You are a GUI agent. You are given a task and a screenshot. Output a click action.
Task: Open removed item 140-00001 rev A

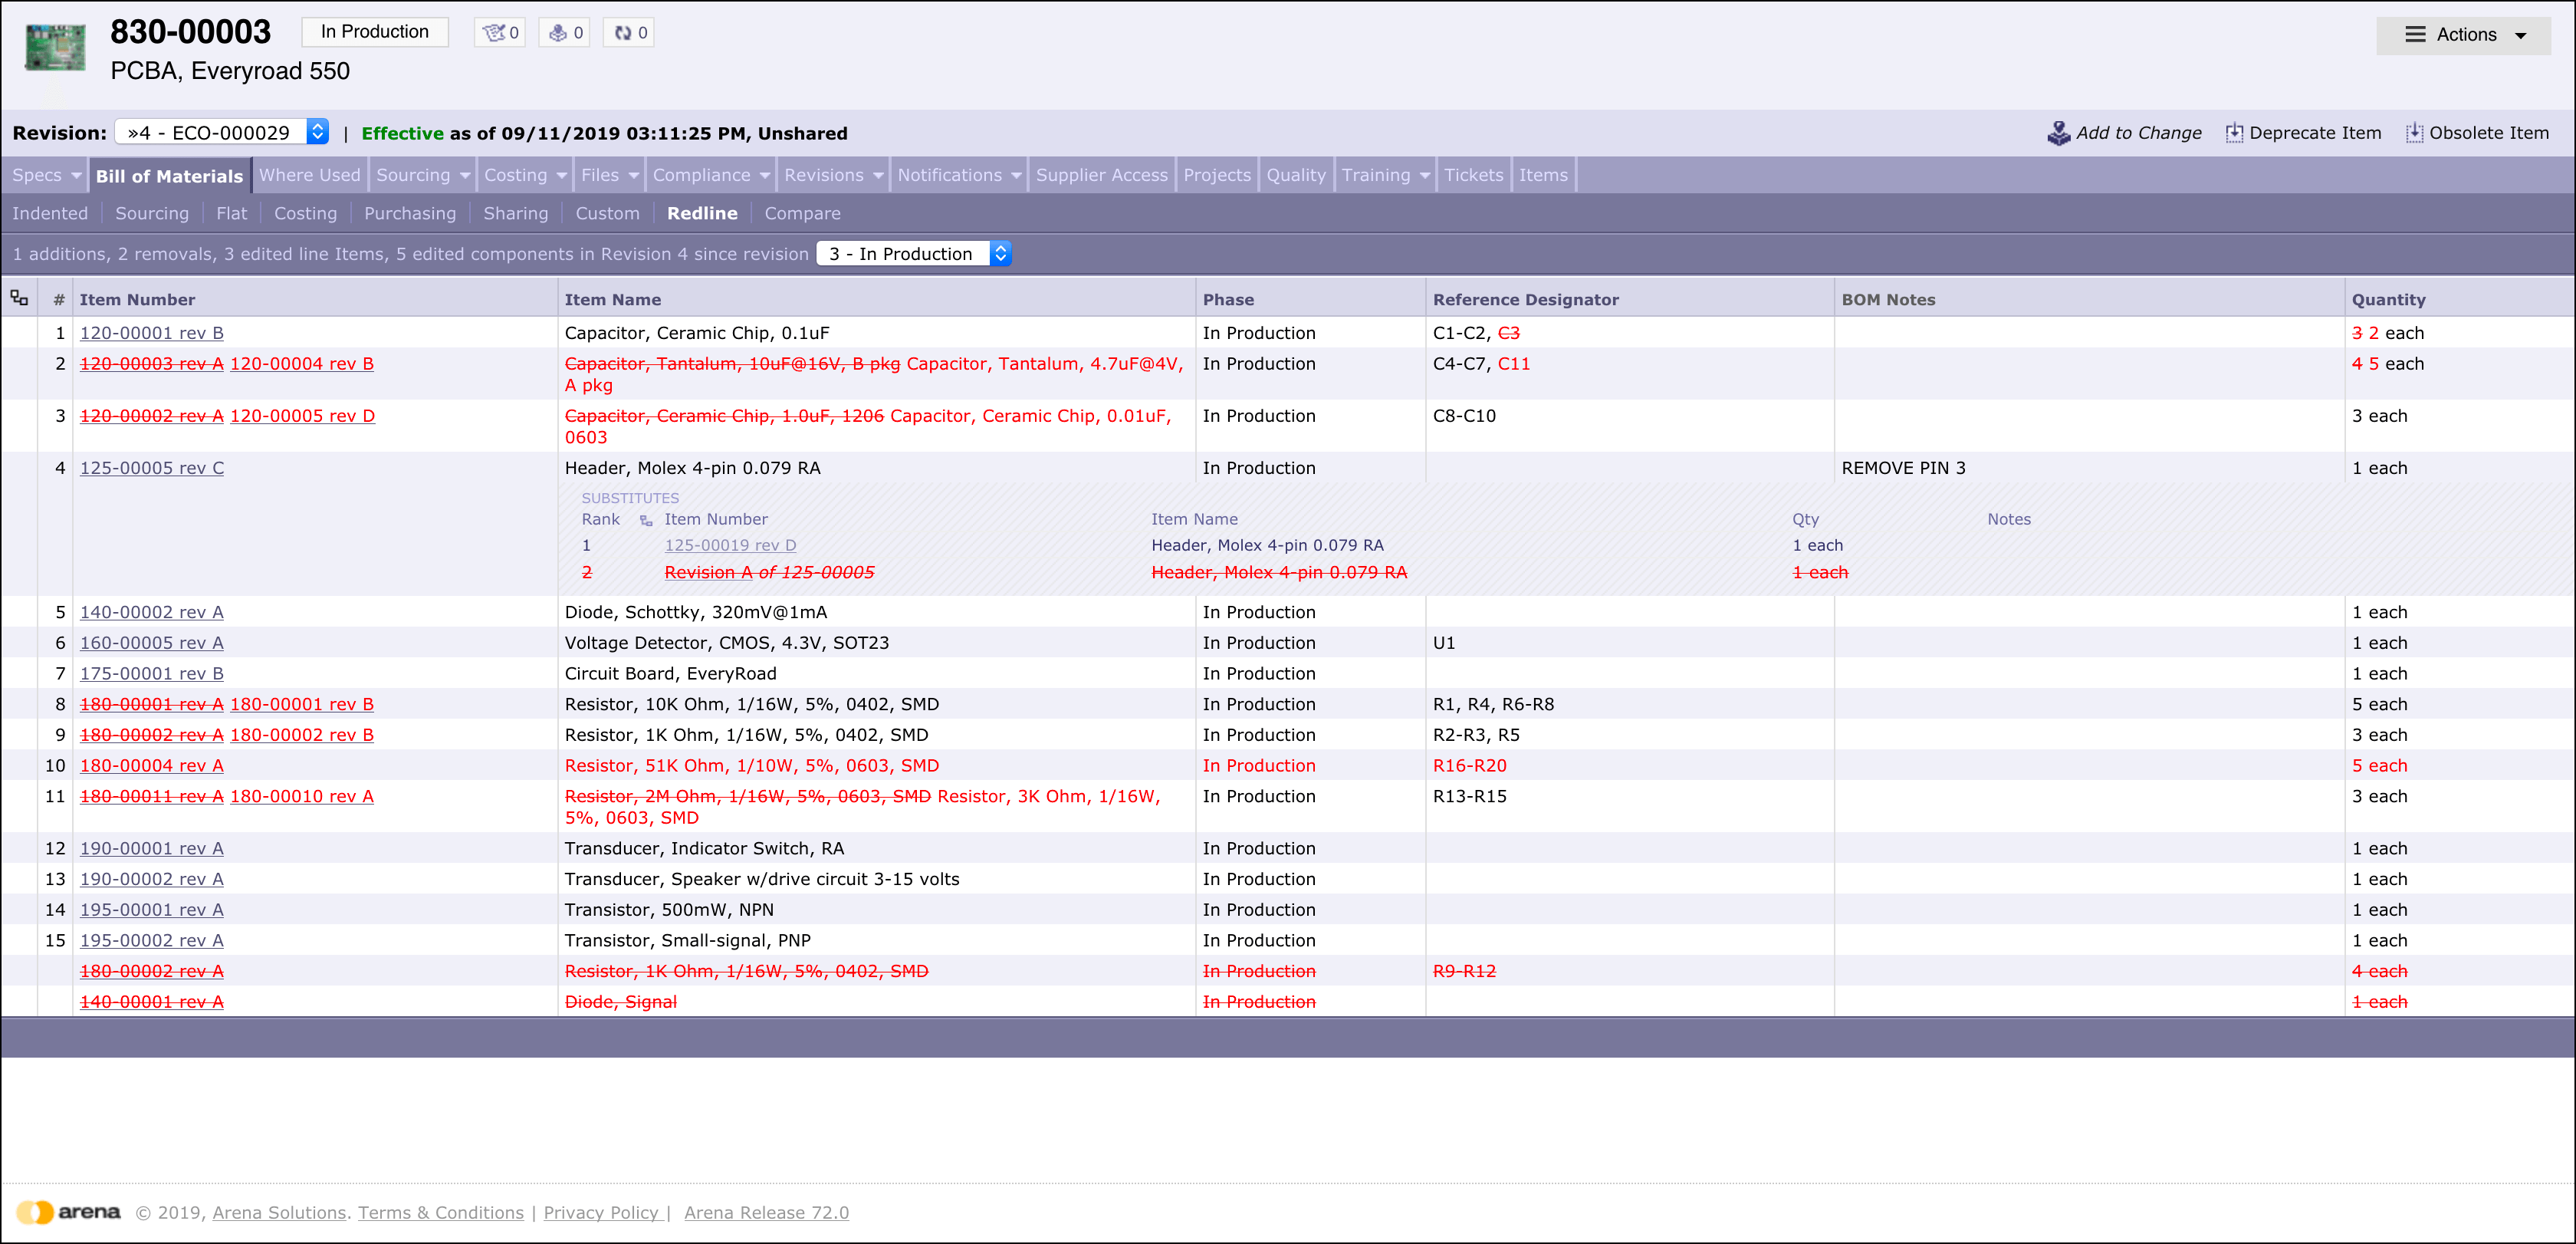point(152,1002)
